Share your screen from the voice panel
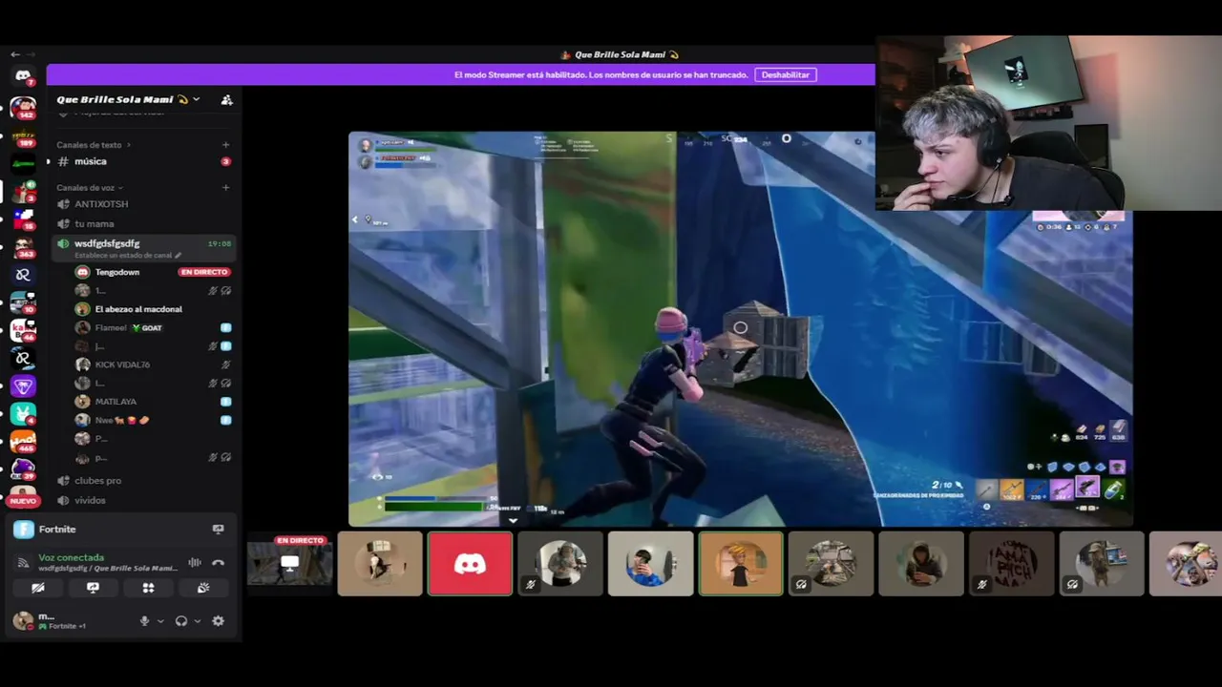The height and width of the screenshot is (687, 1222). point(93,588)
